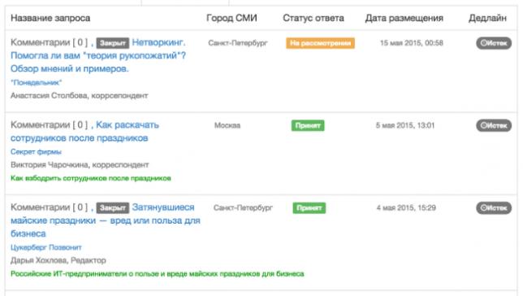
Task: Open the Как раскачать сотрудников request link
Action: (x=84, y=131)
